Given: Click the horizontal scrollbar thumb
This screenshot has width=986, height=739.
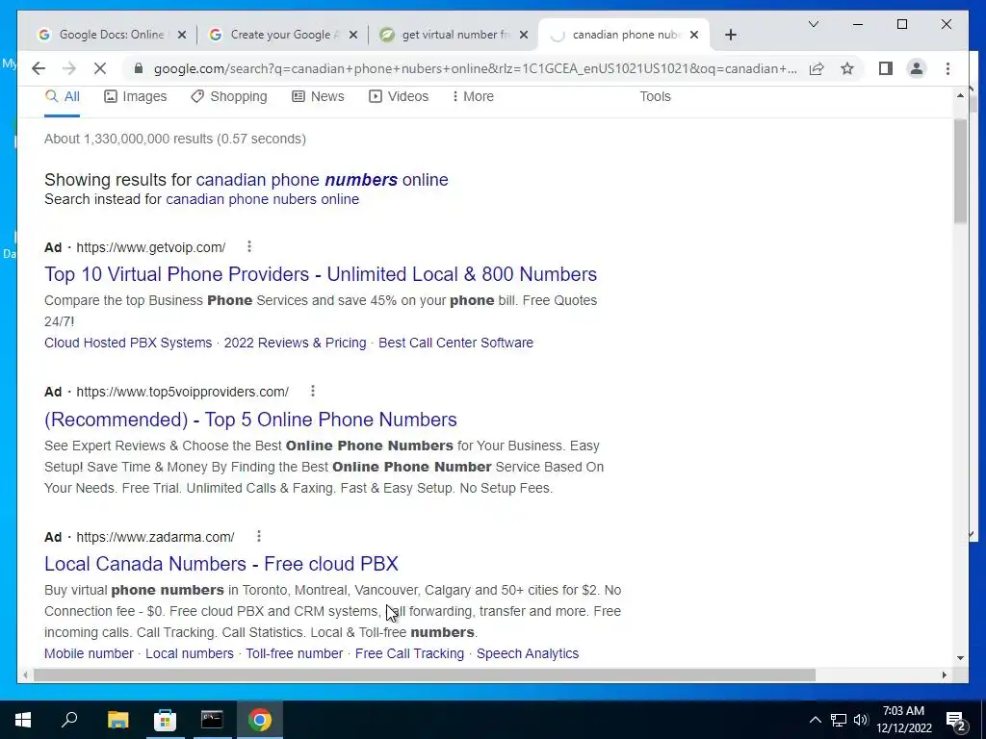Looking at the screenshot, I should (425, 675).
